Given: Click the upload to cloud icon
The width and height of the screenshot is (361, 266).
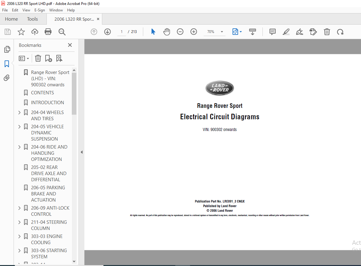Looking at the screenshot, I should click(35, 31).
